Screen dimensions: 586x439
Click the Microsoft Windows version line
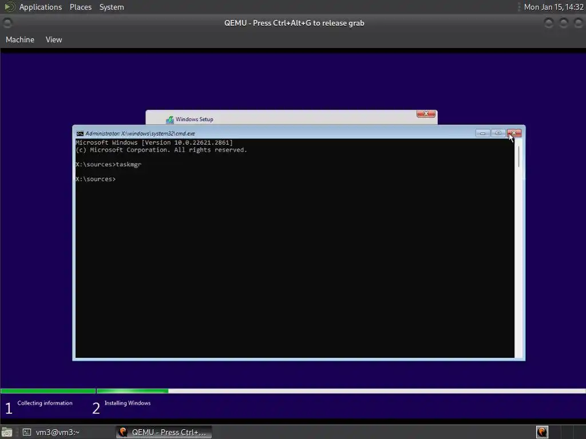pos(154,142)
